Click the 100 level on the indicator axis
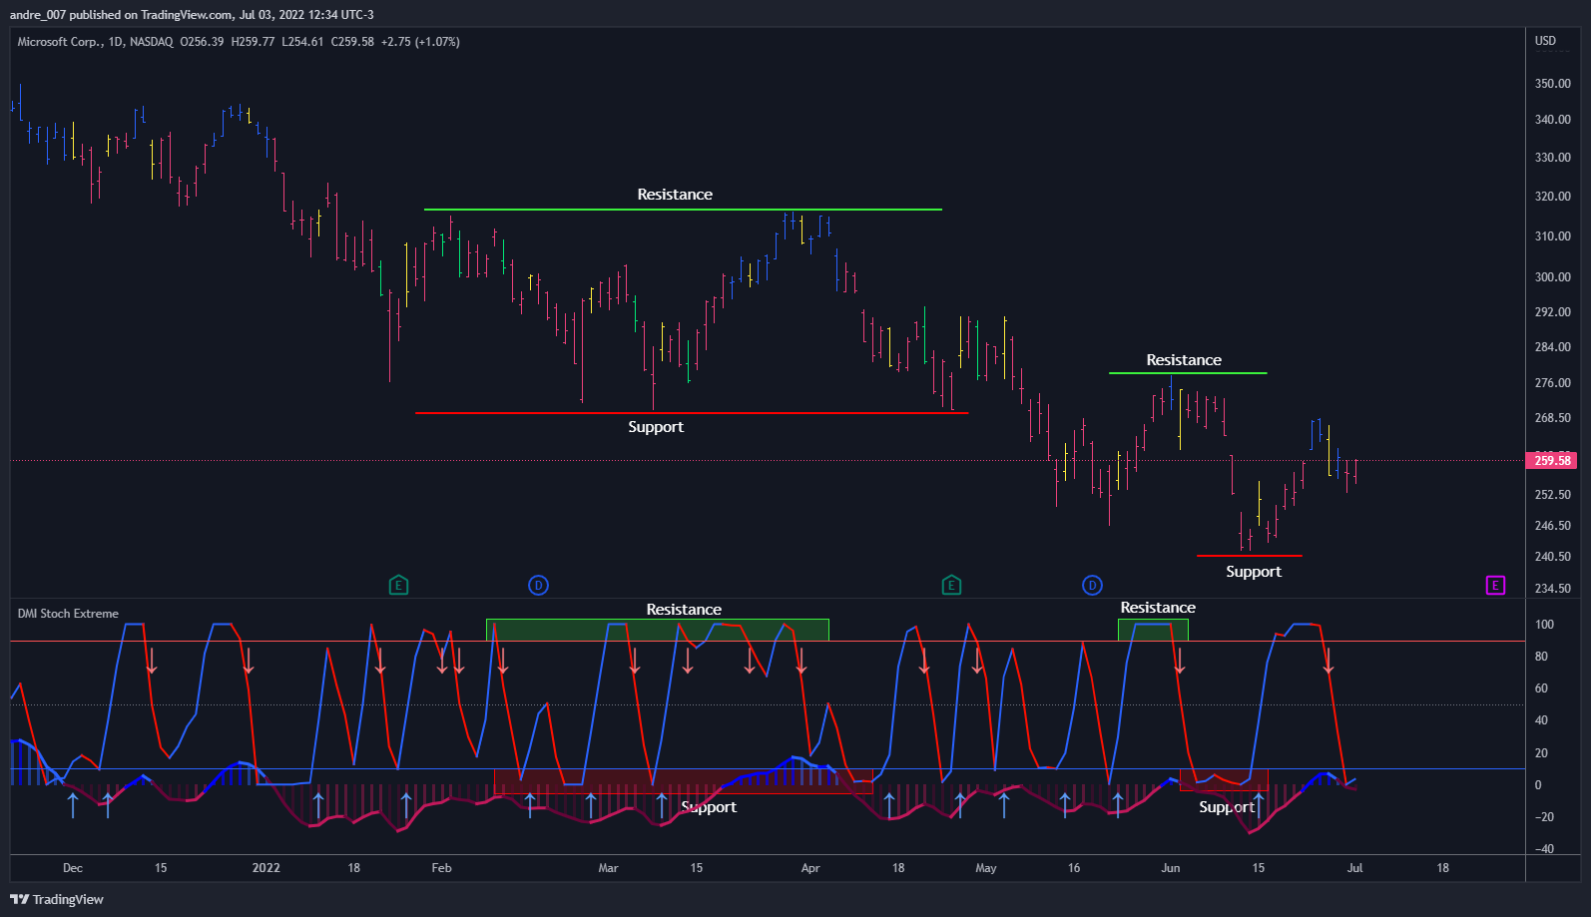Image resolution: width=1591 pixels, height=917 pixels. pyautogui.click(x=1544, y=625)
